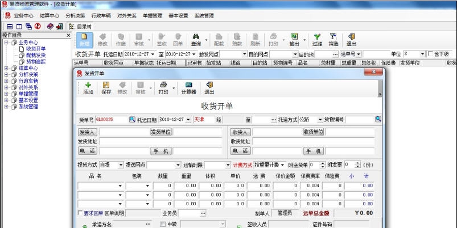Click the 查询 binoculars icon
Image resolution: width=457 pixels, height=228 pixels.
(196, 37)
